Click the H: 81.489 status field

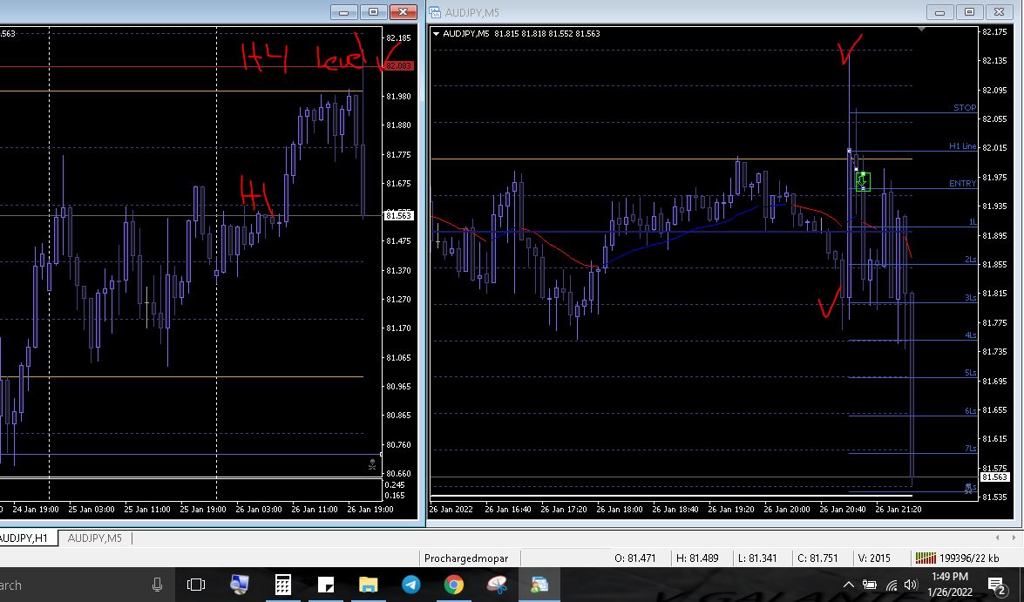click(697, 558)
